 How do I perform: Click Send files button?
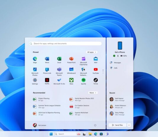point(117,125)
